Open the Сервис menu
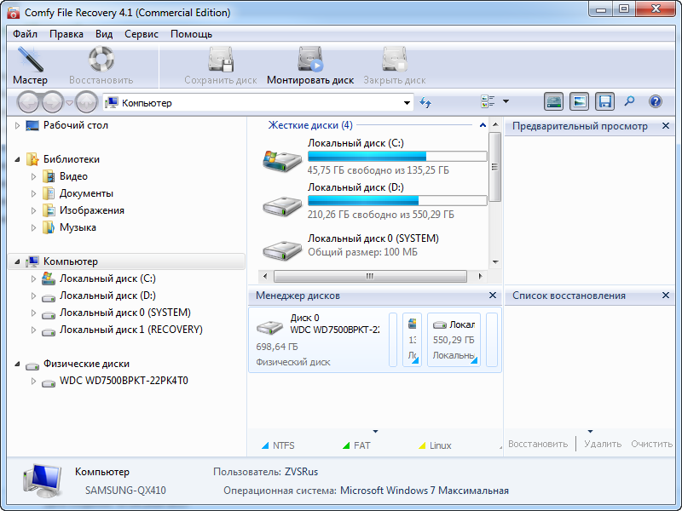Screen dimensions: 682x511 pos(142,34)
